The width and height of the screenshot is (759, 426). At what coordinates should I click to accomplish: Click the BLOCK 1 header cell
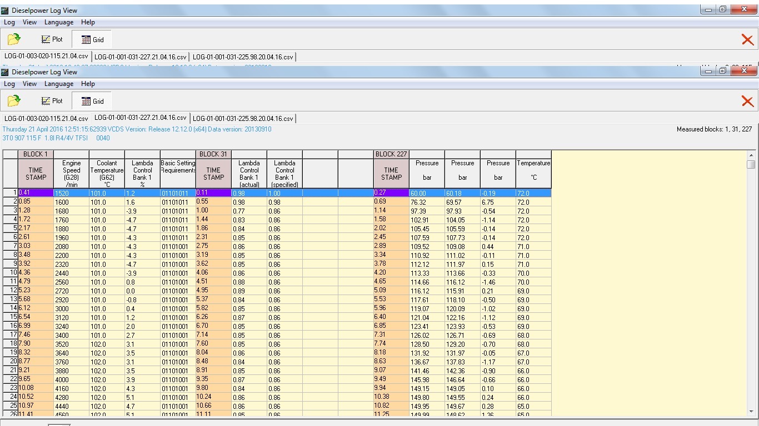(36, 154)
